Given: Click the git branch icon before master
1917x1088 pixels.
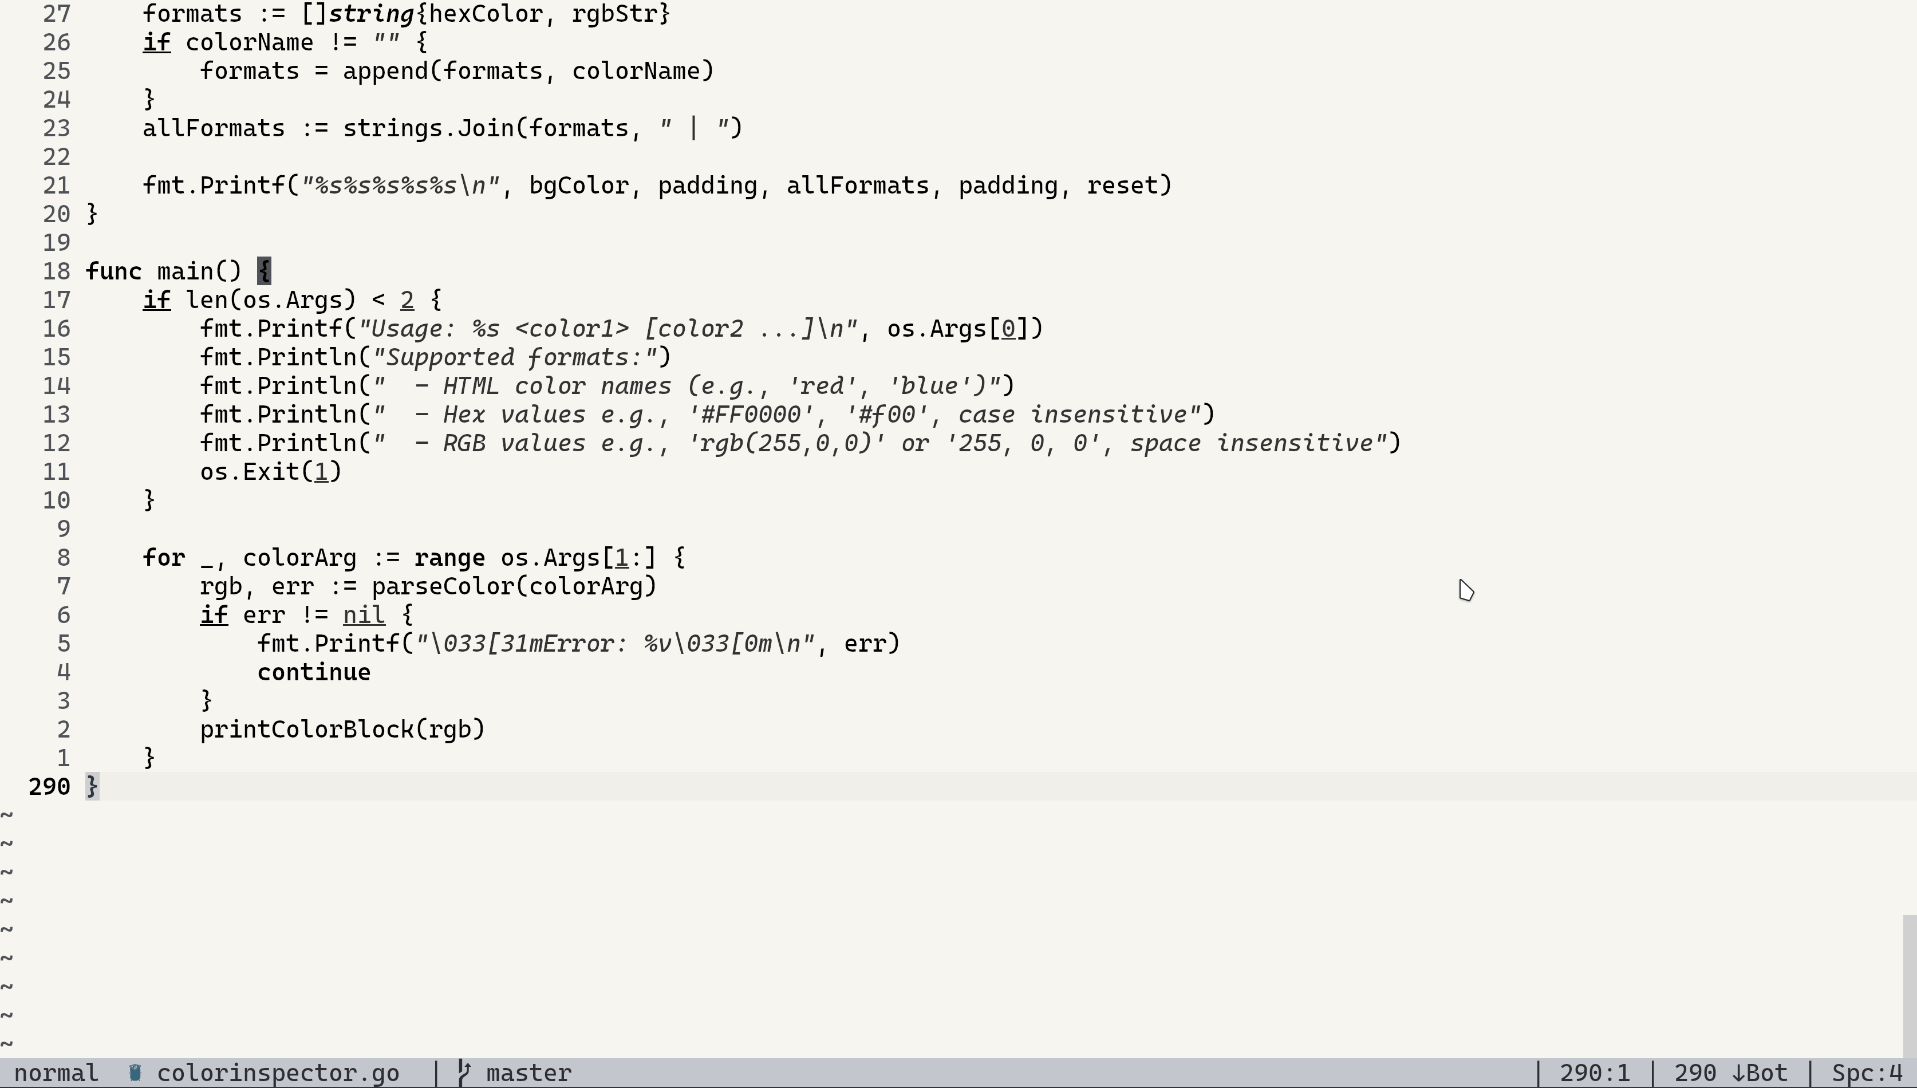Looking at the screenshot, I should pyautogui.click(x=464, y=1073).
